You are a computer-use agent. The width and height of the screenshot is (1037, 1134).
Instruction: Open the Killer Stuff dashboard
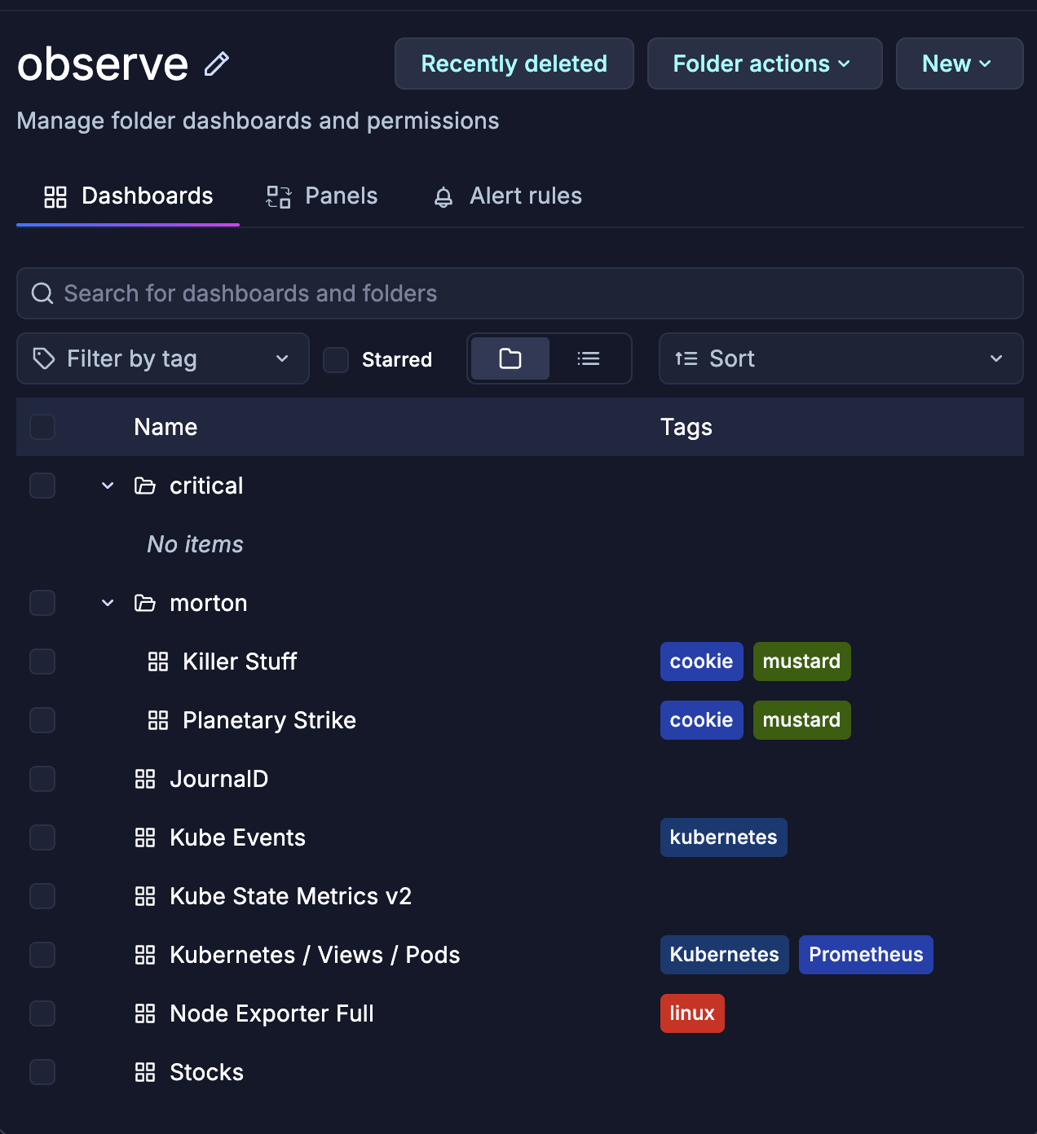[x=240, y=661]
